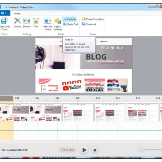162x162 pixels.
Task: Click Show All in the Zoom group
Action: point(89,24)
